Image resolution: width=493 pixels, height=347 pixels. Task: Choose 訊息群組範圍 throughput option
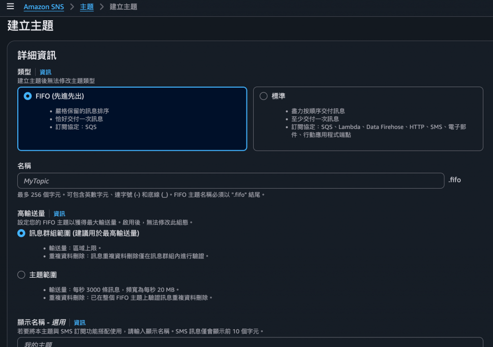21,233
